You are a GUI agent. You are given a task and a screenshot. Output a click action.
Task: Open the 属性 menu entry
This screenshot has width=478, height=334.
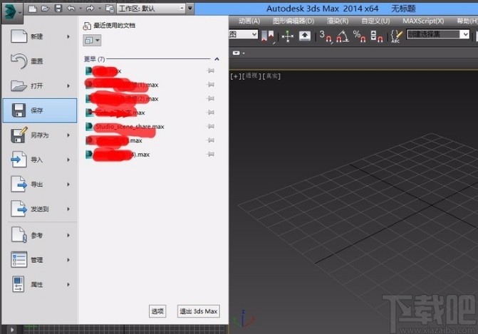(x=40, y=285)
